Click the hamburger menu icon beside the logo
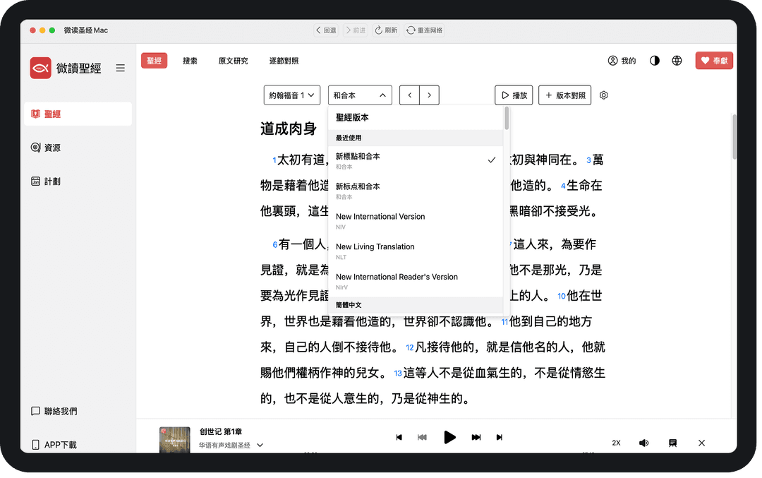This screenshot has height=478, width=762. pyautogui.click(x=121, y=68)
